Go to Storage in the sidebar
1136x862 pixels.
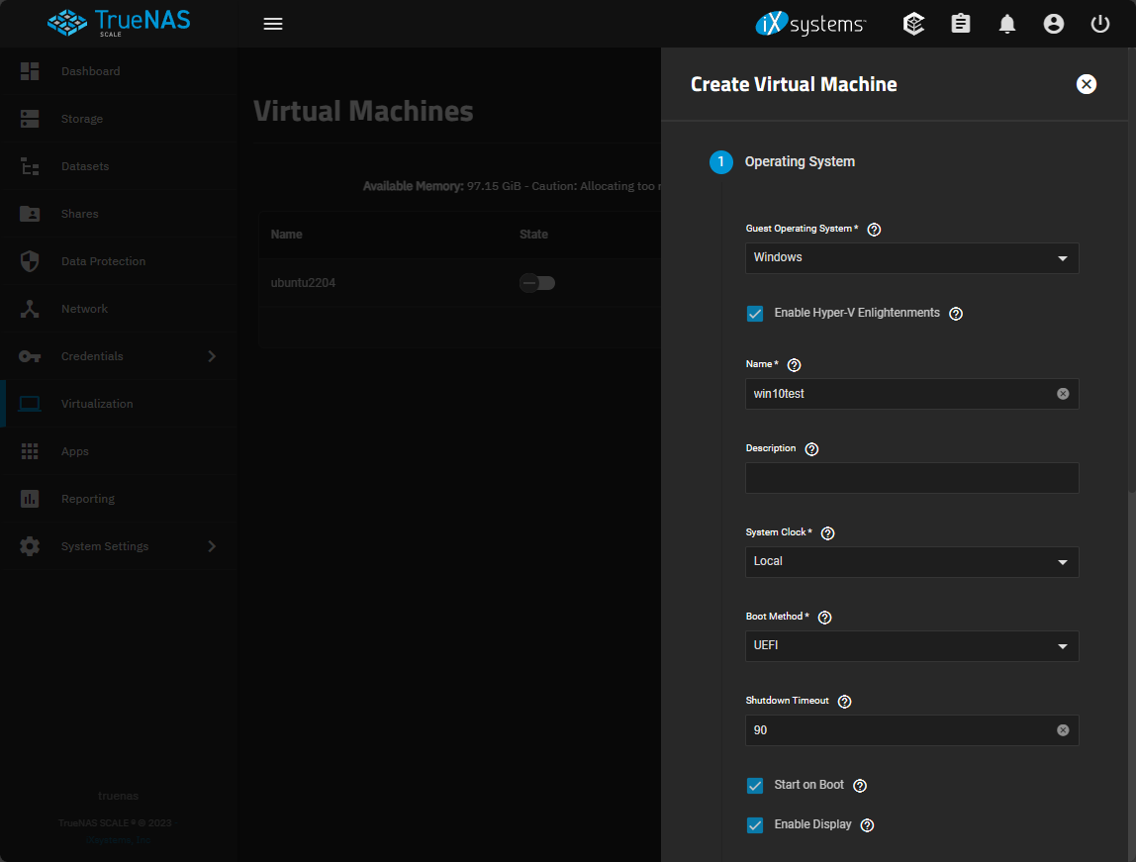point(81,119)
